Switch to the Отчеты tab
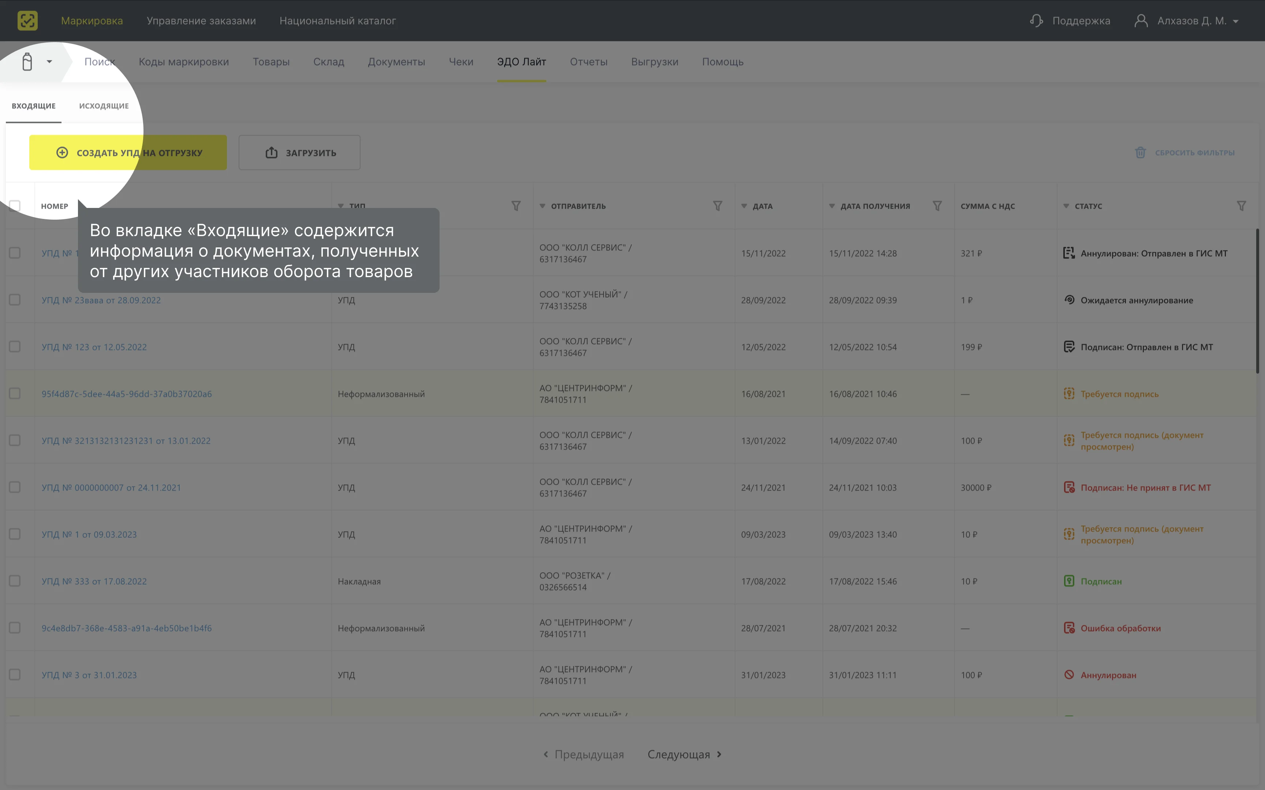This screenshot has height=790, width=1265. coord(589,62)
